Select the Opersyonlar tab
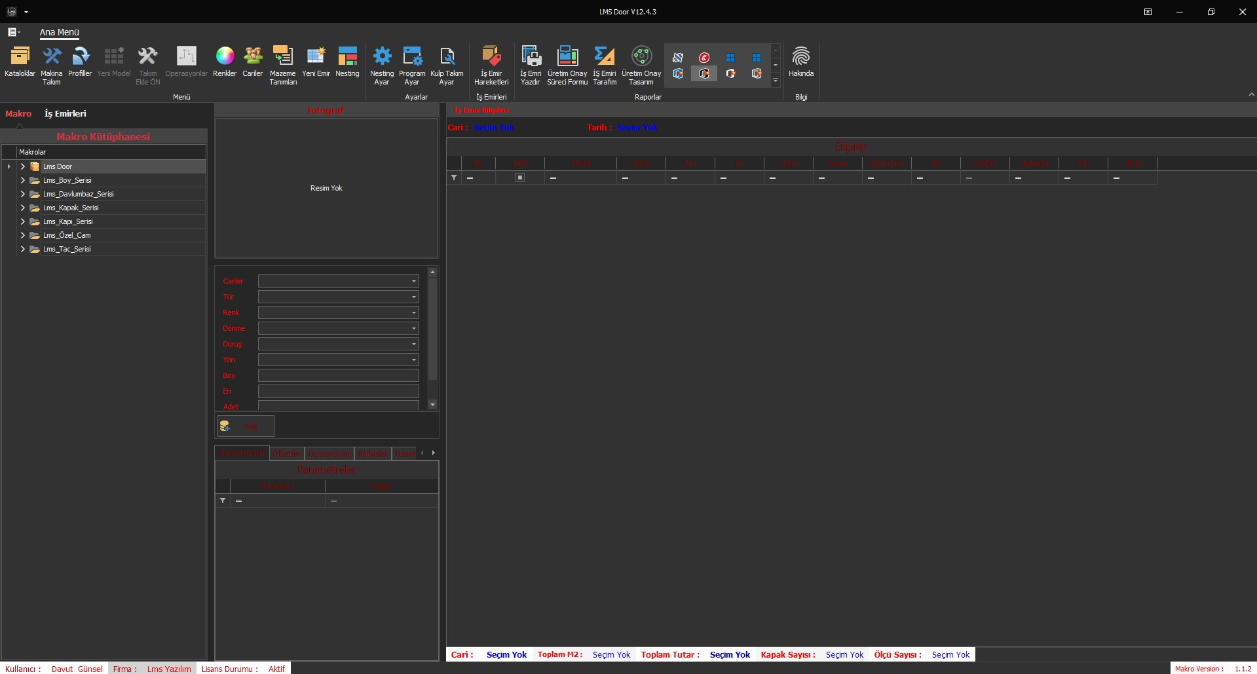1257x674 pixels. coord(329,453)
